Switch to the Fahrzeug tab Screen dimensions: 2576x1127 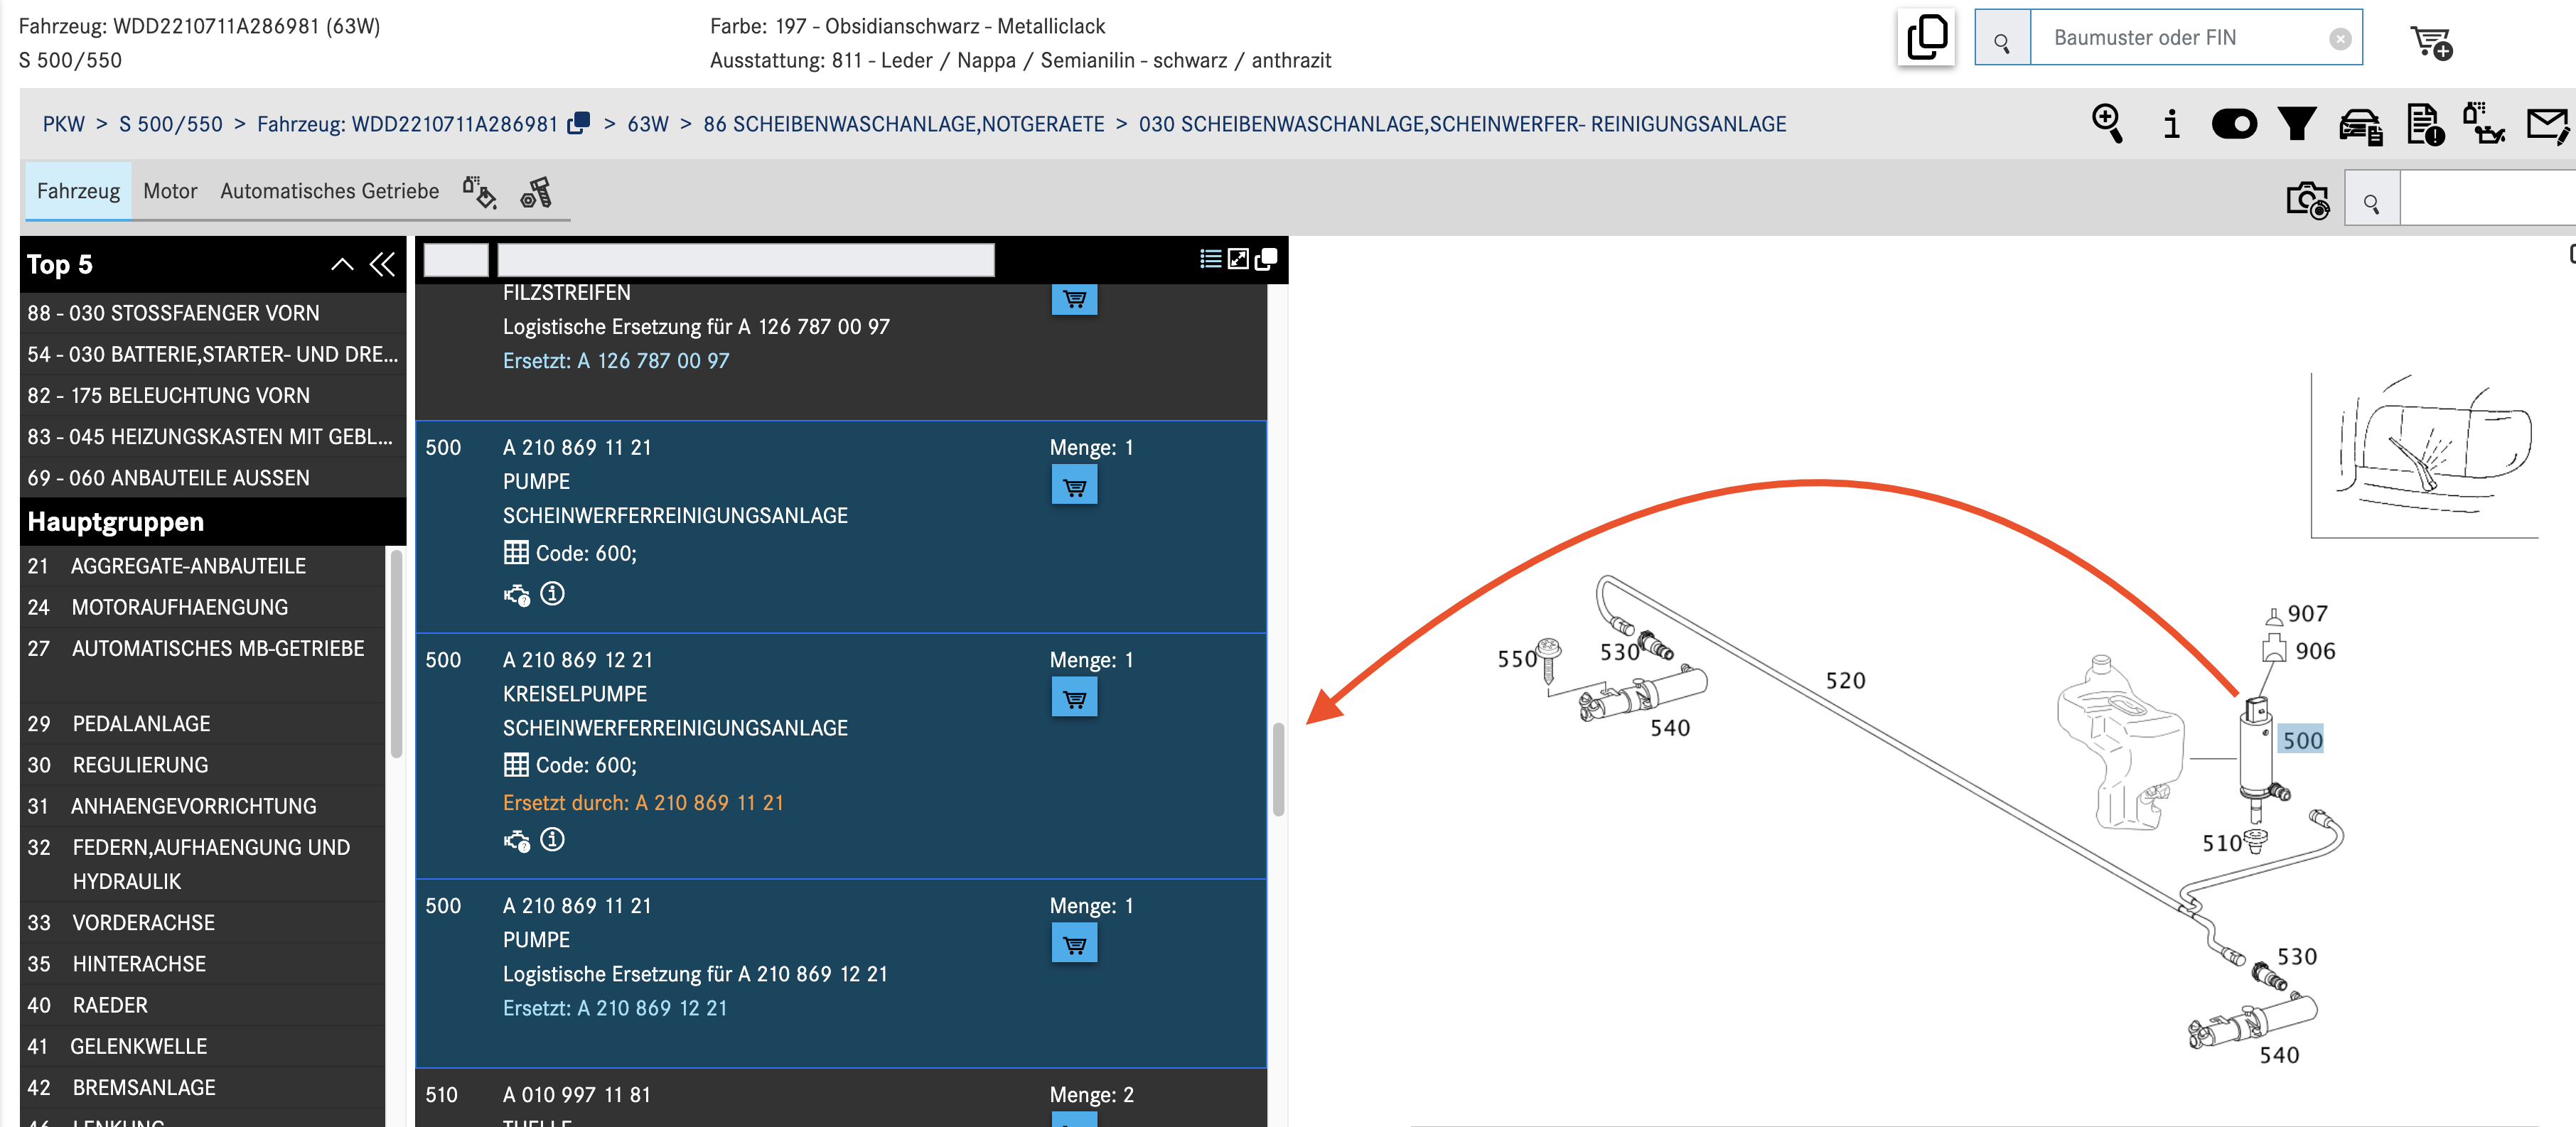coord(78,191)
